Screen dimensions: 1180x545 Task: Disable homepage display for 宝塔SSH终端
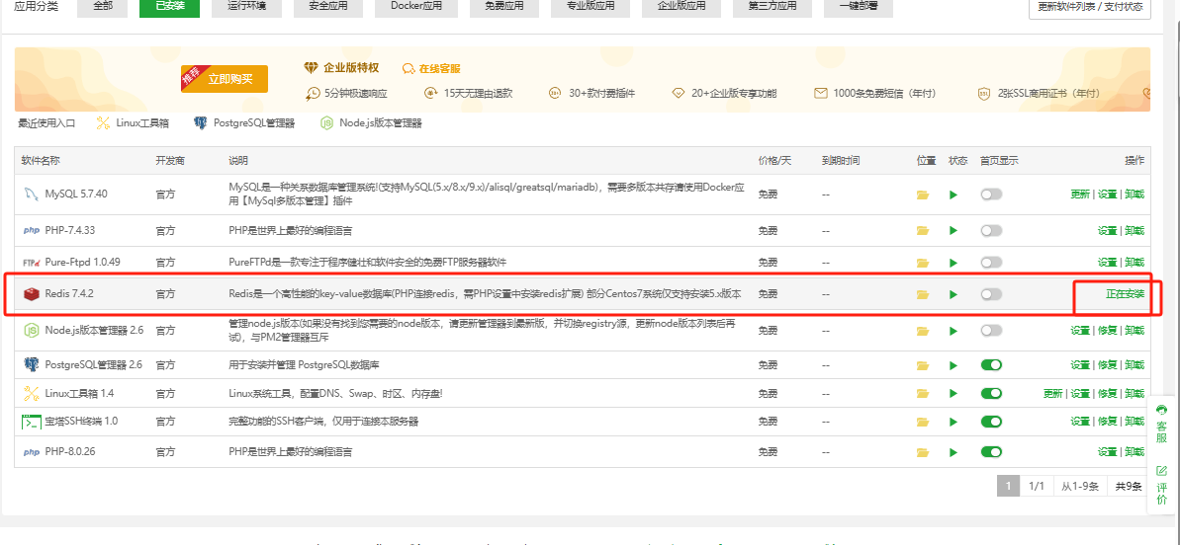click(x=991, y=422)
